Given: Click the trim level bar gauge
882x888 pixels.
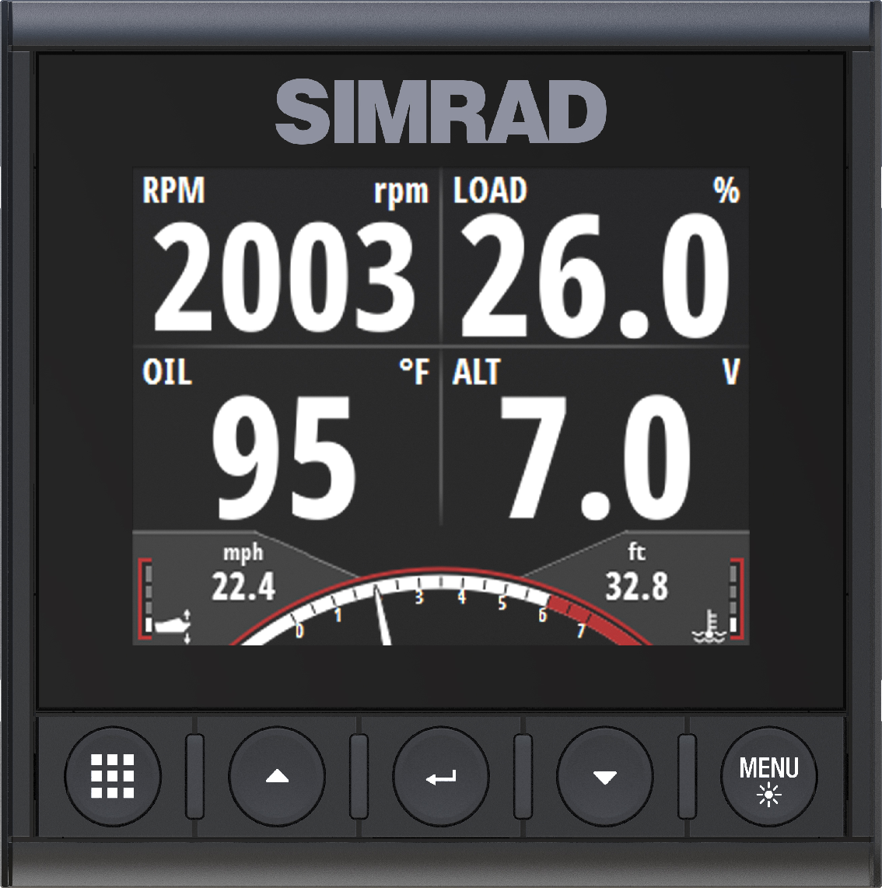Looking at the screenshot, I should [146, 600].
